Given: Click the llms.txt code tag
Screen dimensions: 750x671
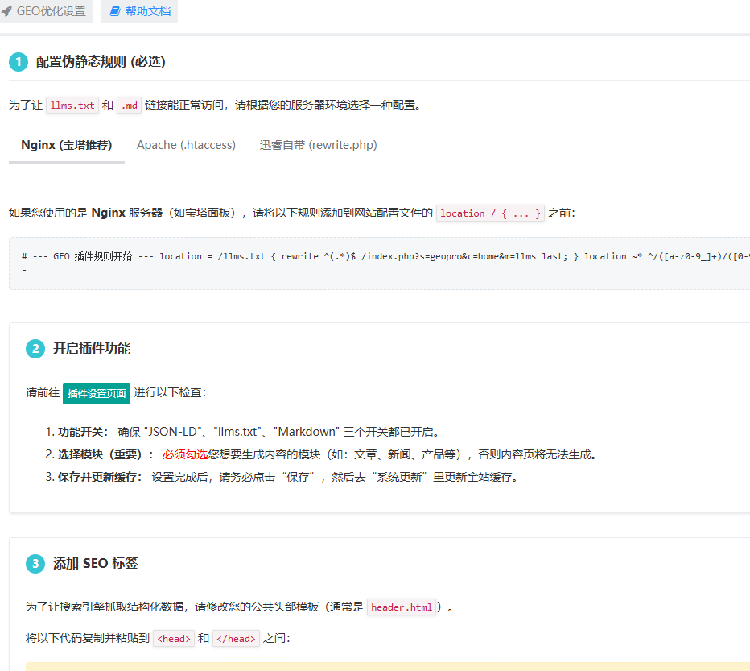Looking at the screenshot, I should 72,105.
